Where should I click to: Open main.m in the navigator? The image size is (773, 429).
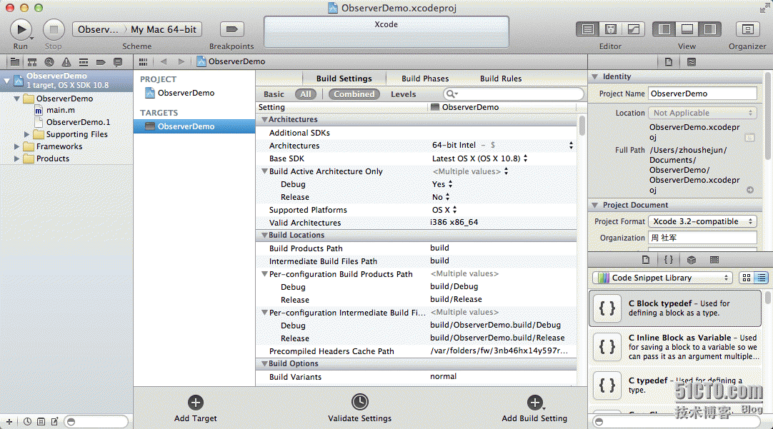click(61, 111)
